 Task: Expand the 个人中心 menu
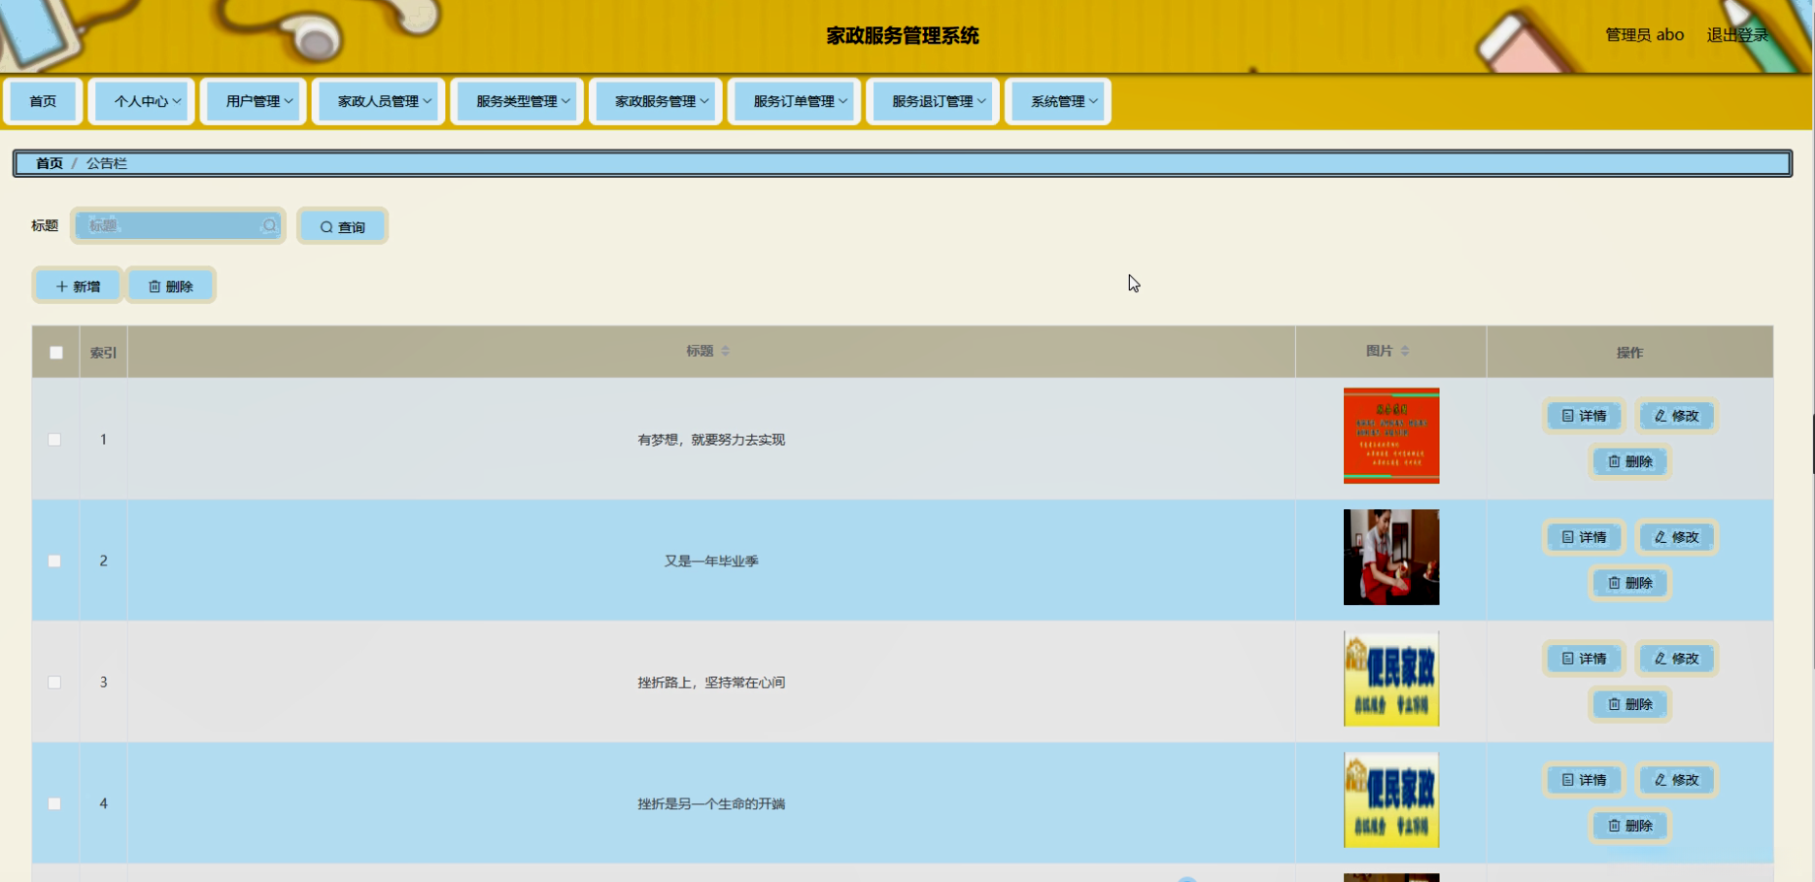pos(142,101)
